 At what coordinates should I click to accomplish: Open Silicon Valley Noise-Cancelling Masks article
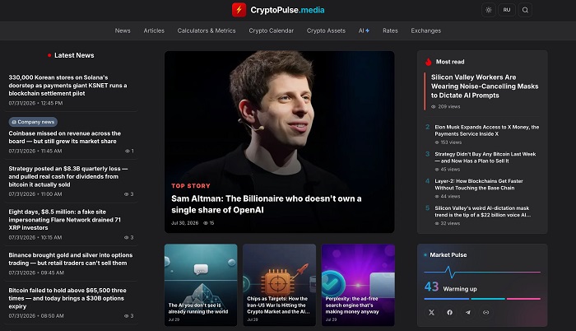(485, 86)
